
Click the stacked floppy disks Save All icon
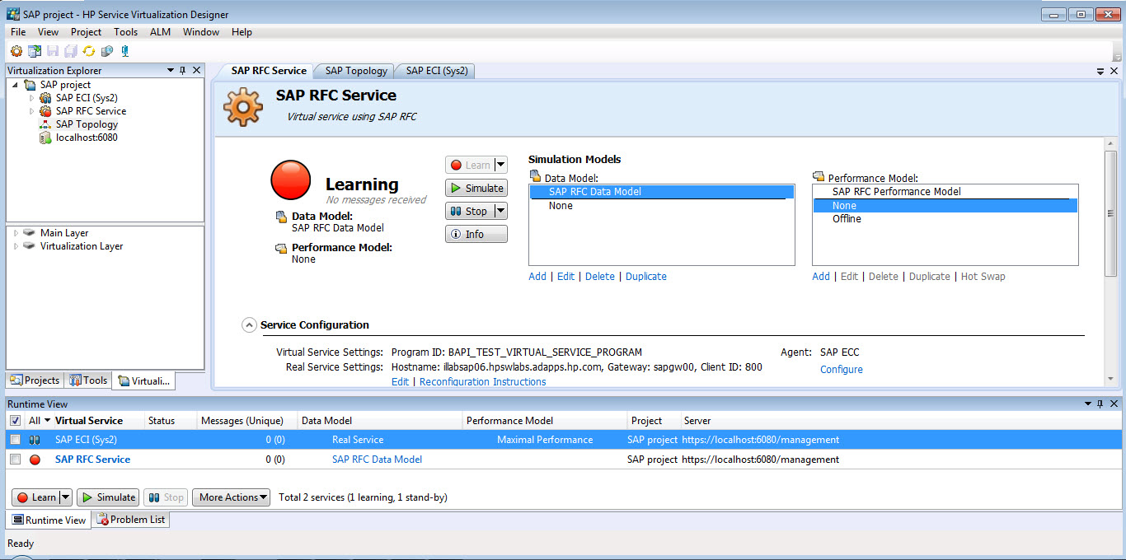pos(71,51)
